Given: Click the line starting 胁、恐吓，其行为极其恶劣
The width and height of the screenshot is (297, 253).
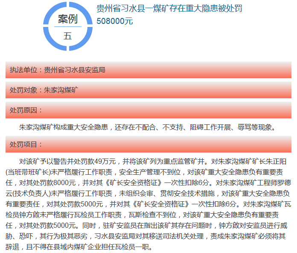Looking at the screenshot, I should point(146,236).
